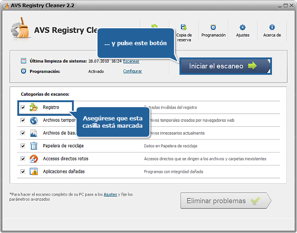
Task: Follow the Ajustes link in footnote
Action: [110, 194]
